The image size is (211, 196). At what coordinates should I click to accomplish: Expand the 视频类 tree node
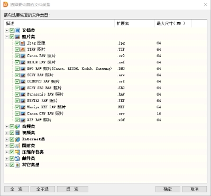coord(7,133)
